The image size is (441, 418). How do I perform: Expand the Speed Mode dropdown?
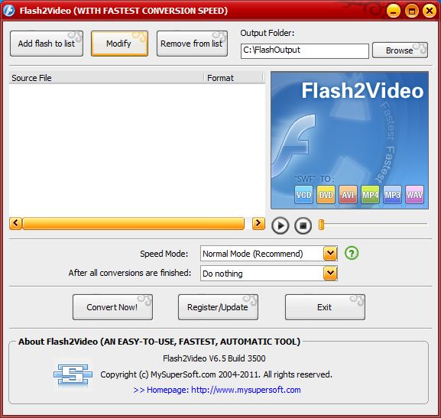tap(330, 254)
